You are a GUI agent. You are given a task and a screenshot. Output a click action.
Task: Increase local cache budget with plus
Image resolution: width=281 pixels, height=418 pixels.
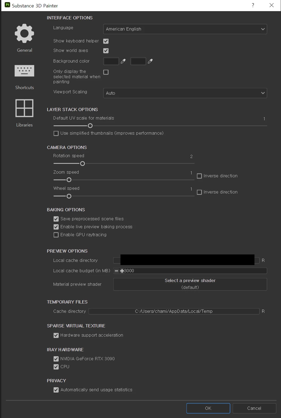pyautogui.click(x=122, y=271)
